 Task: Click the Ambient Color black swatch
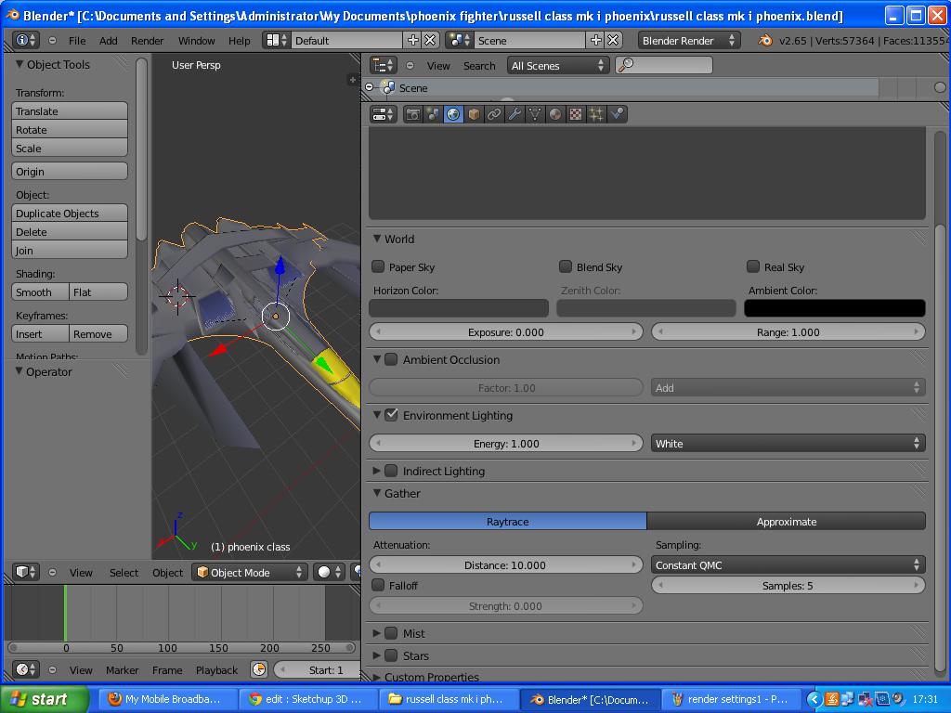[833, 307]
